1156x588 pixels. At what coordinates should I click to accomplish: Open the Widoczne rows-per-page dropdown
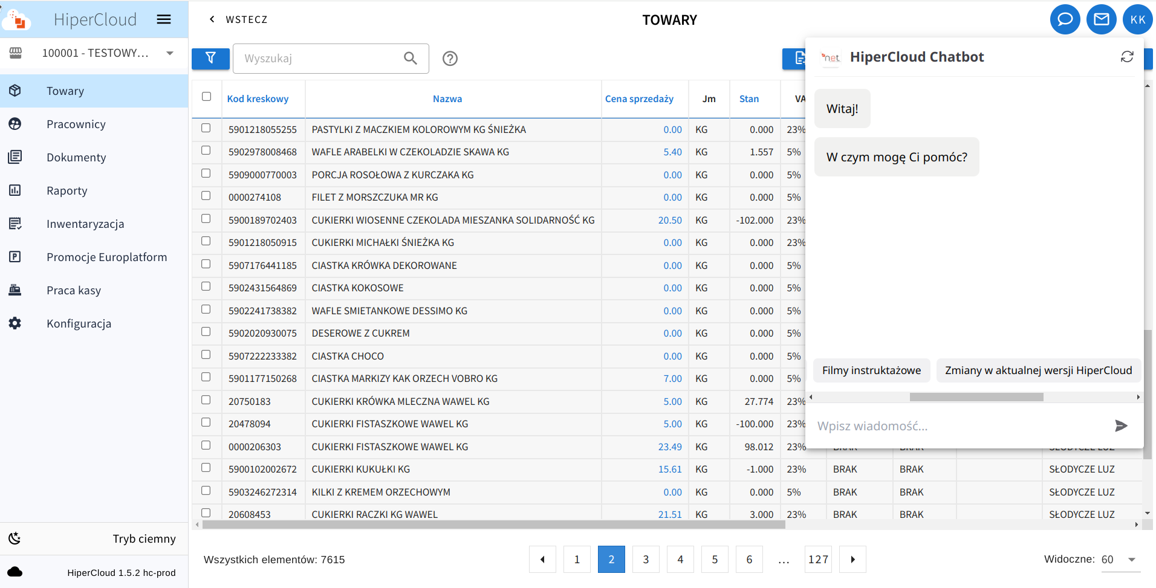(x=1120, y=560)
